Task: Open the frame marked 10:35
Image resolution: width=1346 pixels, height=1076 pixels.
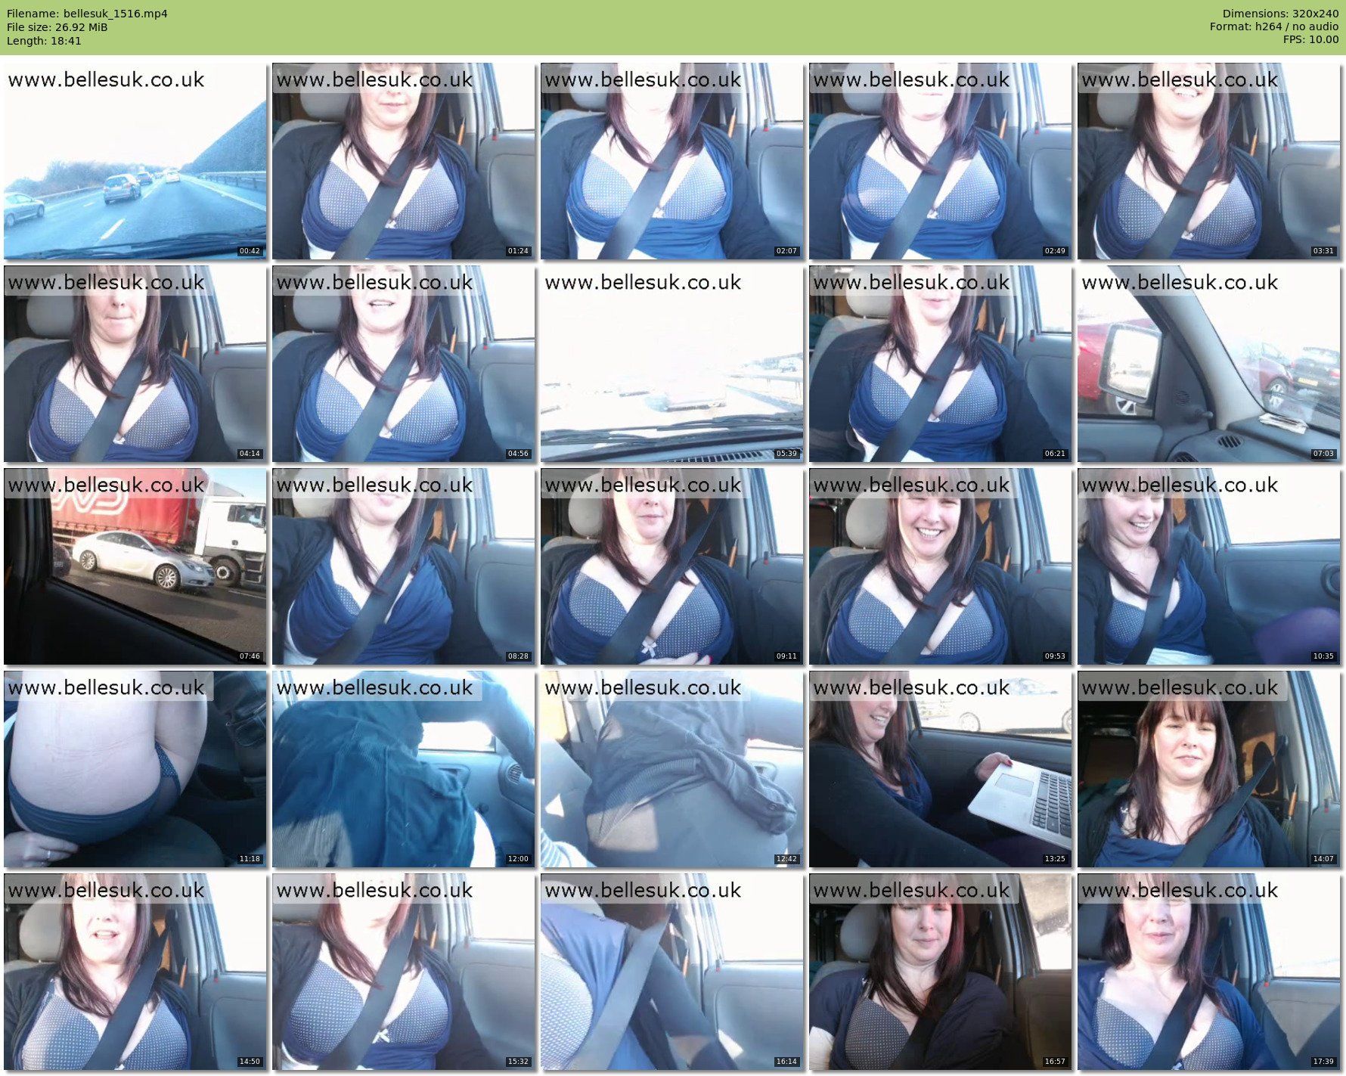Action: tap(1209, 566)
